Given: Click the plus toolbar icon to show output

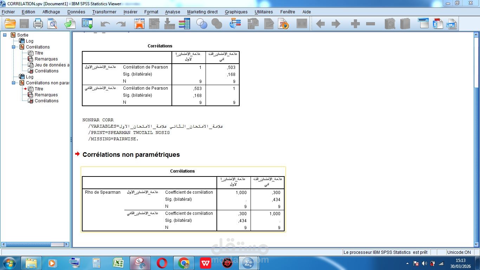Looking at the screenshot, I should click(x=355, y=24).
